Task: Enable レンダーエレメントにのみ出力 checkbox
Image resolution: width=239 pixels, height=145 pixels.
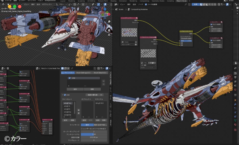Action: (81, 129)
